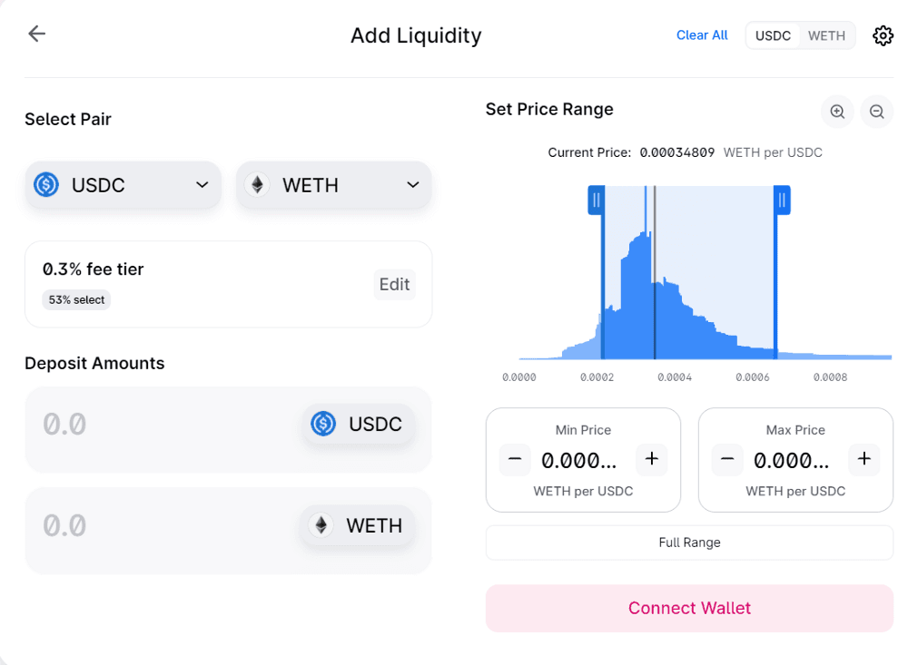The height and width of the screenshot is (665, 908).
Task: Edit the 0.3% fee tier
Action: 394,284
